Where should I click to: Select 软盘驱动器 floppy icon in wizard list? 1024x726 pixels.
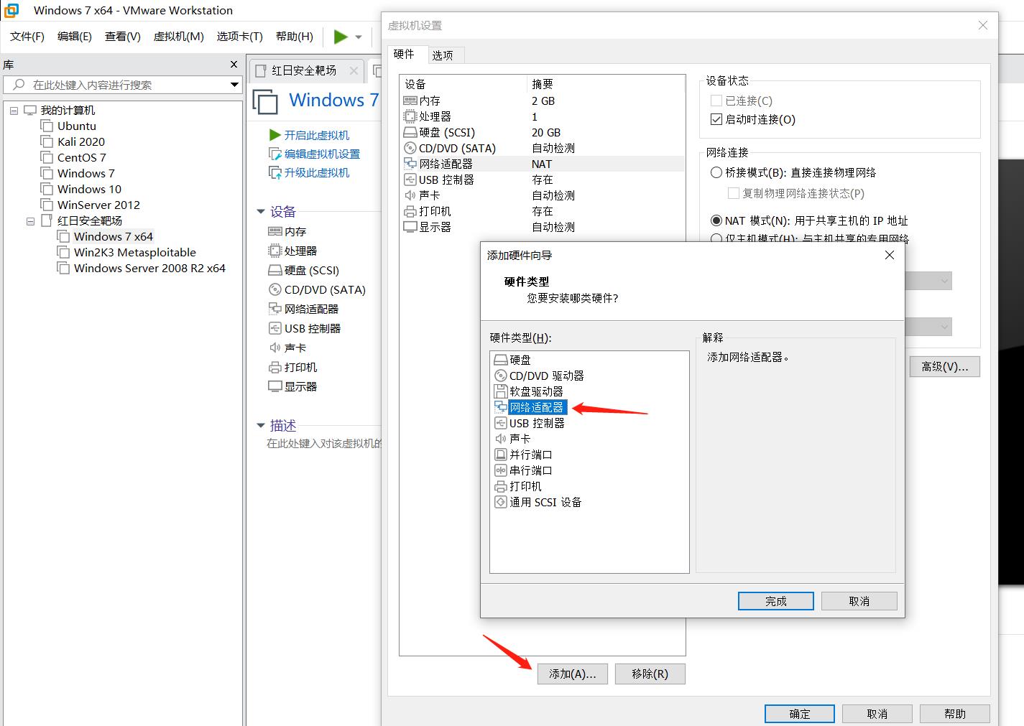501,391
